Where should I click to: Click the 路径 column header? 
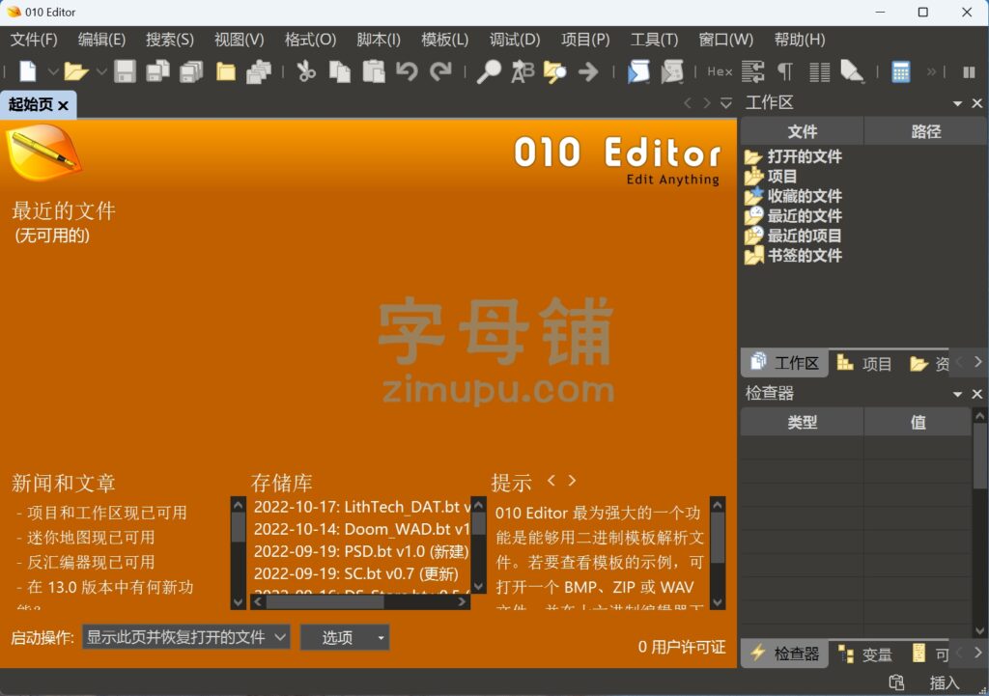[925, 131]
